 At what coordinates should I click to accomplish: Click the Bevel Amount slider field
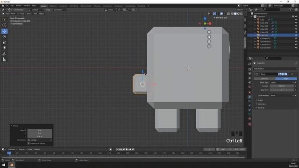pos(282,86)
